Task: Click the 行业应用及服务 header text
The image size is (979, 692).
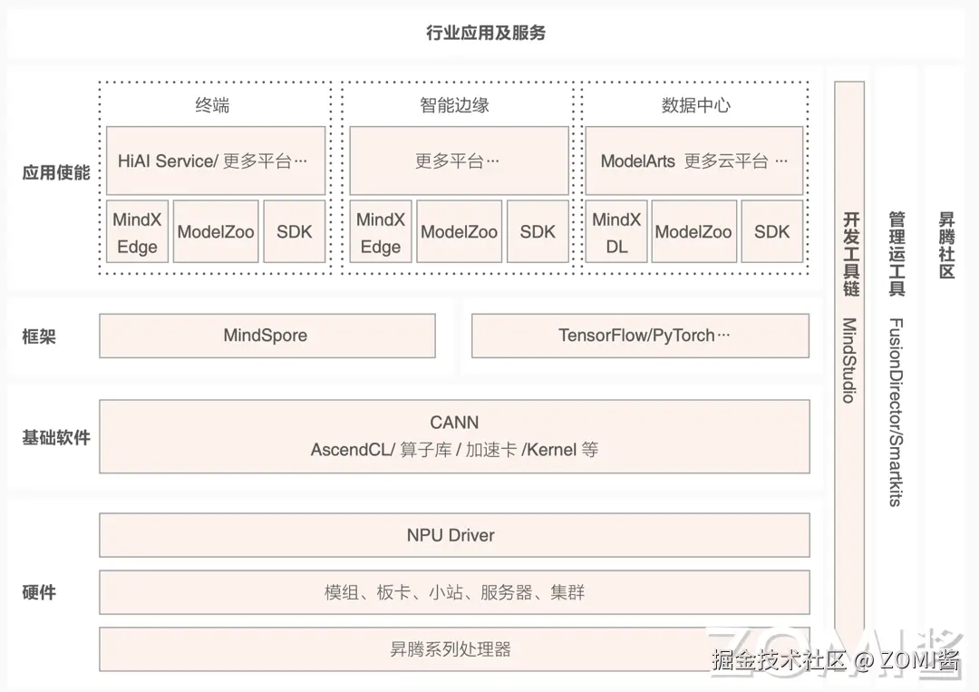Action: tap(486, 33)
